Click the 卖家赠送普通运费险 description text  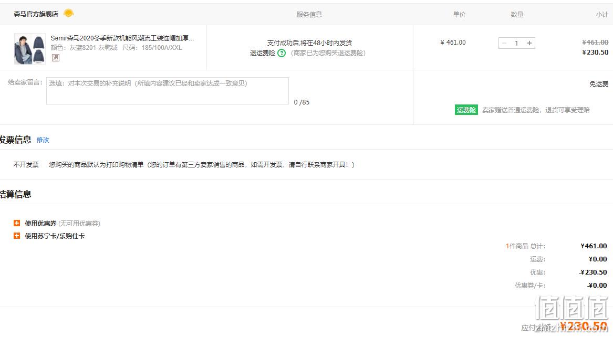(536, 110)
